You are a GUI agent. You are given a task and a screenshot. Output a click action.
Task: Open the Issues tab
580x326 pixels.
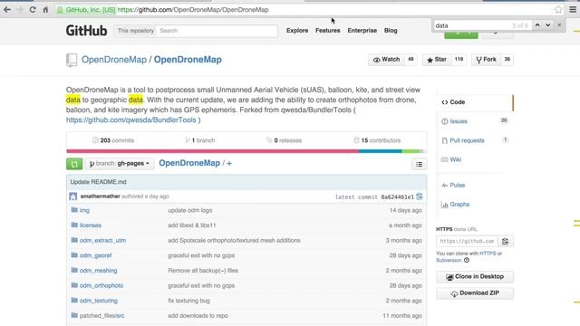(459, 121)
